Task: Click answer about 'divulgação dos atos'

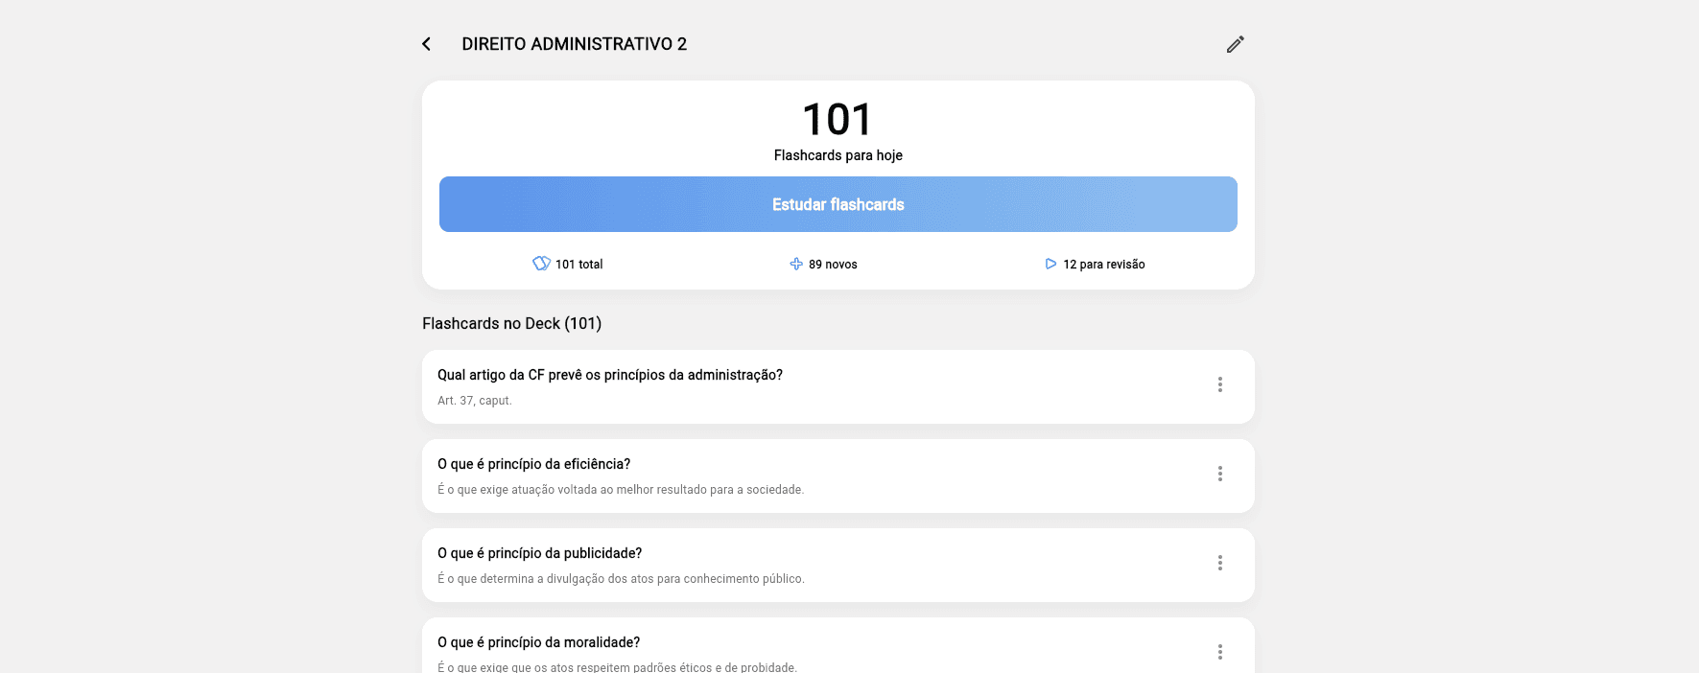Action: 621,579
